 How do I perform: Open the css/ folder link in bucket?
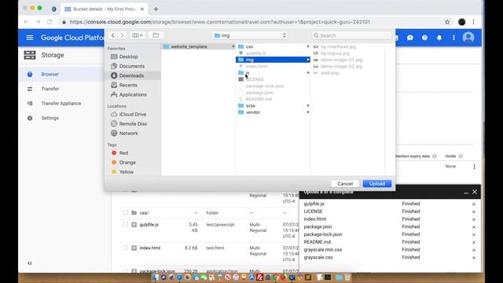[144, 213]
